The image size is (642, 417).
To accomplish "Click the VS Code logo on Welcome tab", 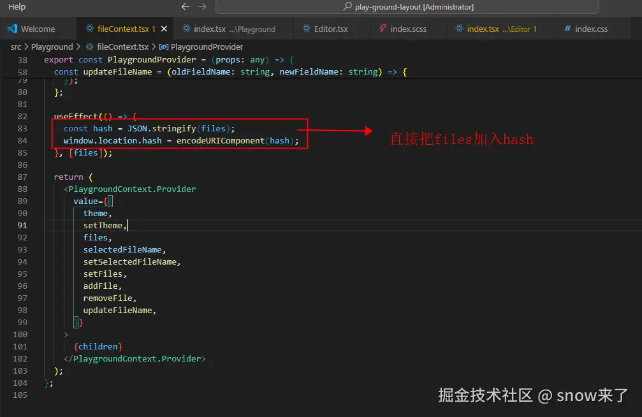I will point(12,29).
